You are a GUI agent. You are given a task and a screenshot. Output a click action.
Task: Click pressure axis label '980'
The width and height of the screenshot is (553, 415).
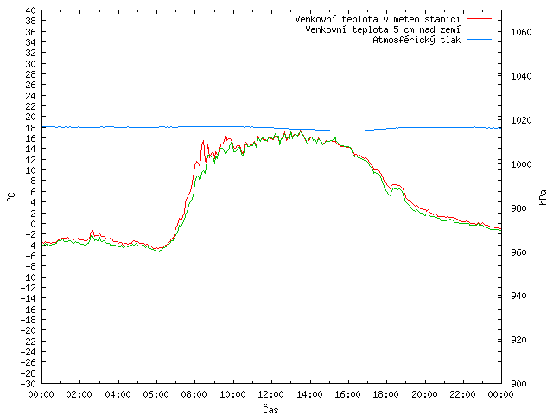[518, 208]
